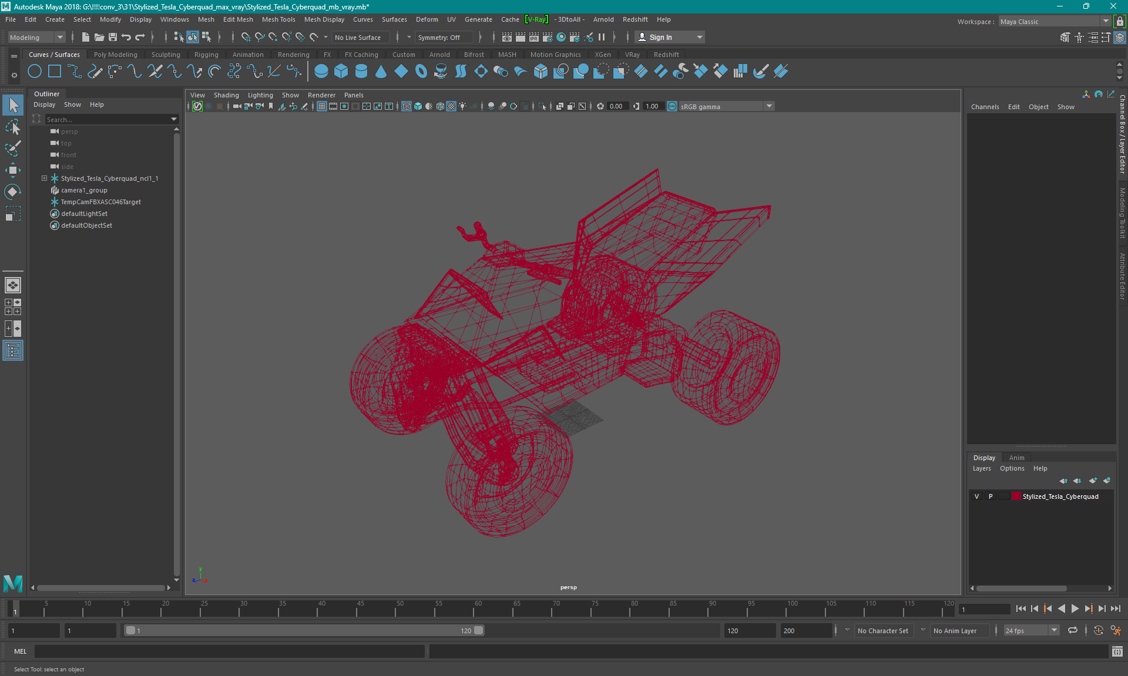Click the Rendering tab in menu bar
The width and height of the screenshot is (1128, 676).
coord(294,54)
